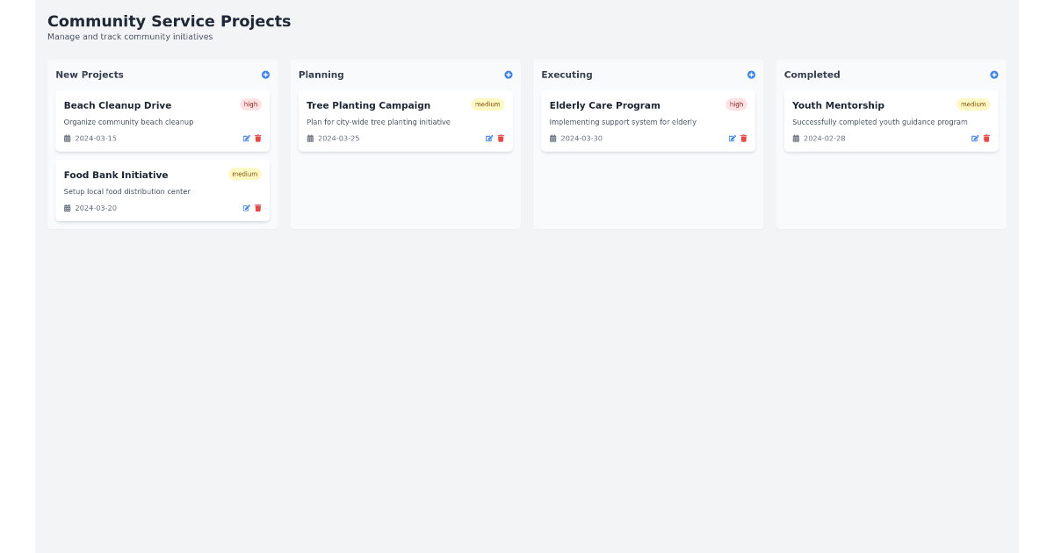Click the Community Service Projects heading

click(x=168, y=20)
